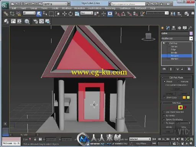Activate the Select Object tool
The height and width of the screenshot is (147, 196).
39,14
